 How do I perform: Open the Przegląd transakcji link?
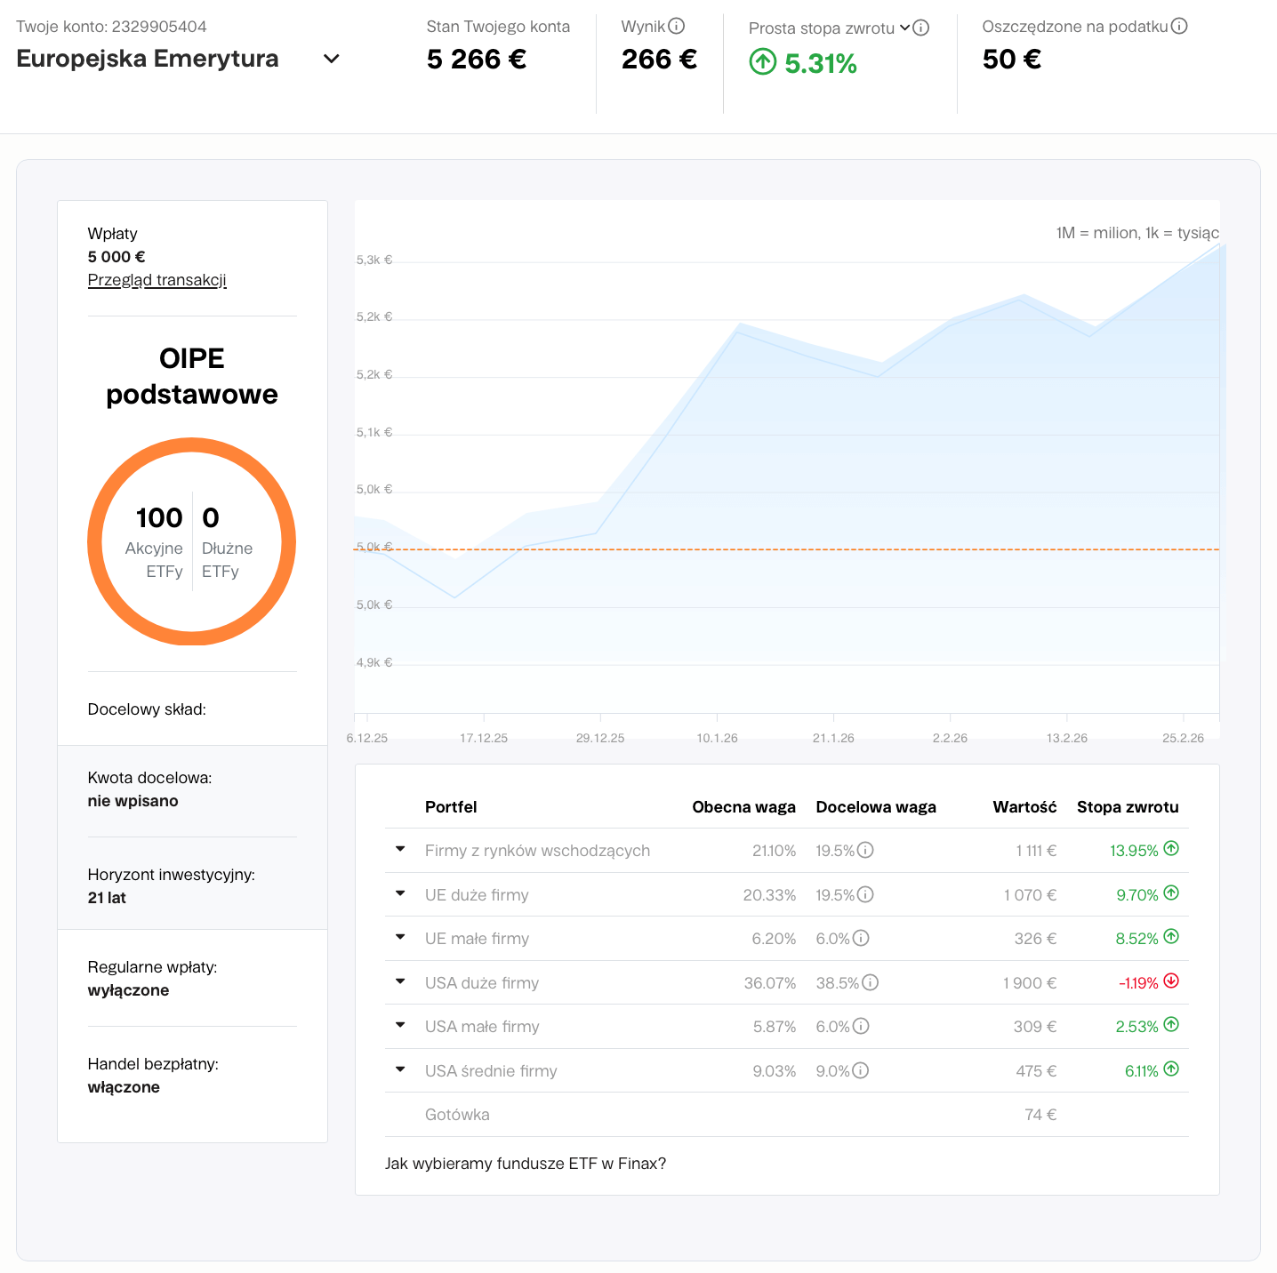tap(157, 280)
